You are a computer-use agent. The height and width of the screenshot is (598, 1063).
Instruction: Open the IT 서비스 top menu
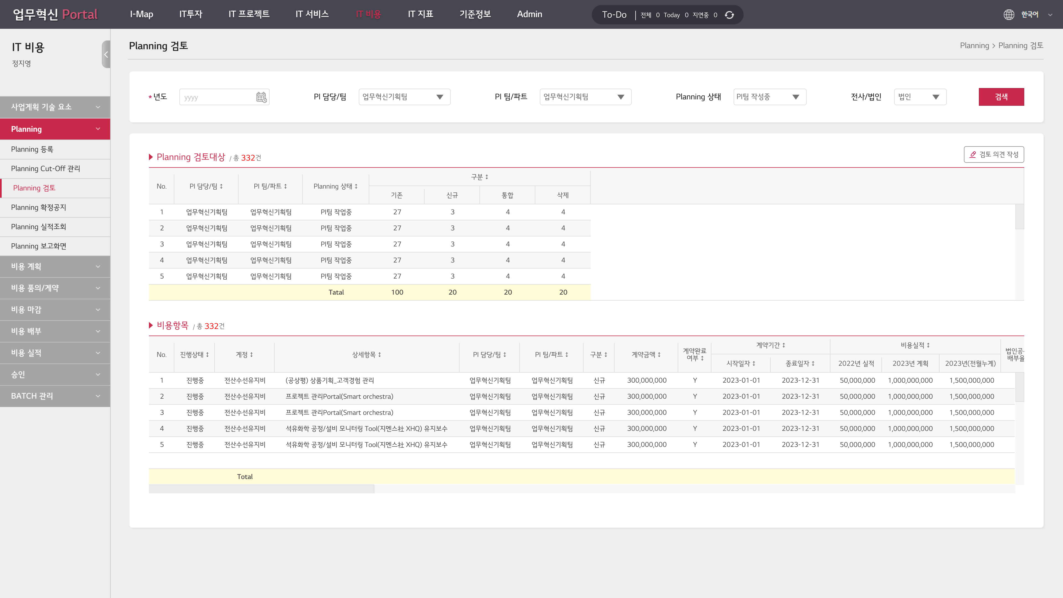pos(312,14)
